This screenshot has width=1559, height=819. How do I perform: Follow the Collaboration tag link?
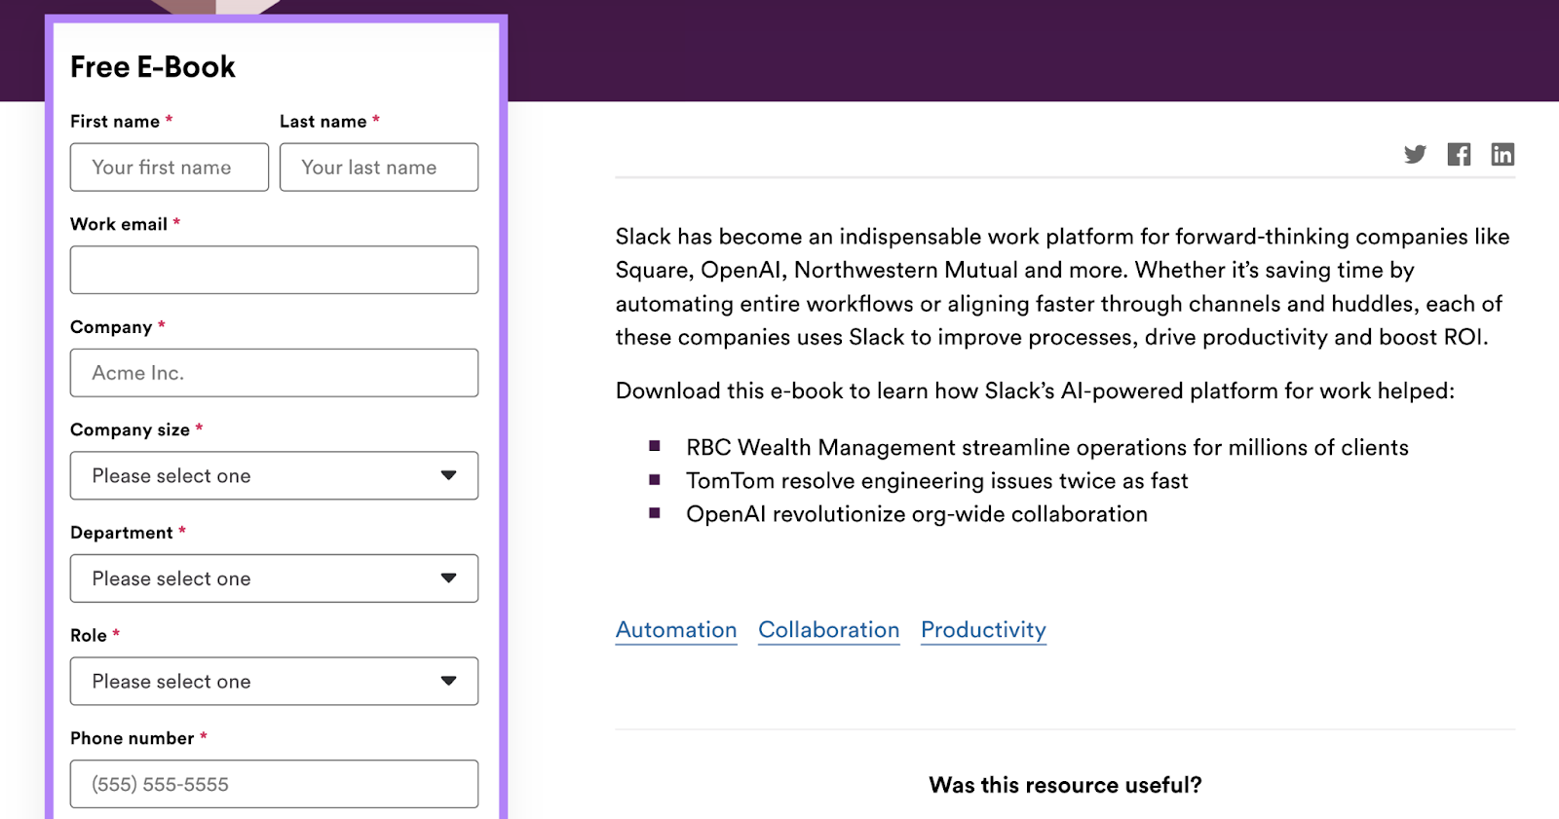(x=828, y=630)
